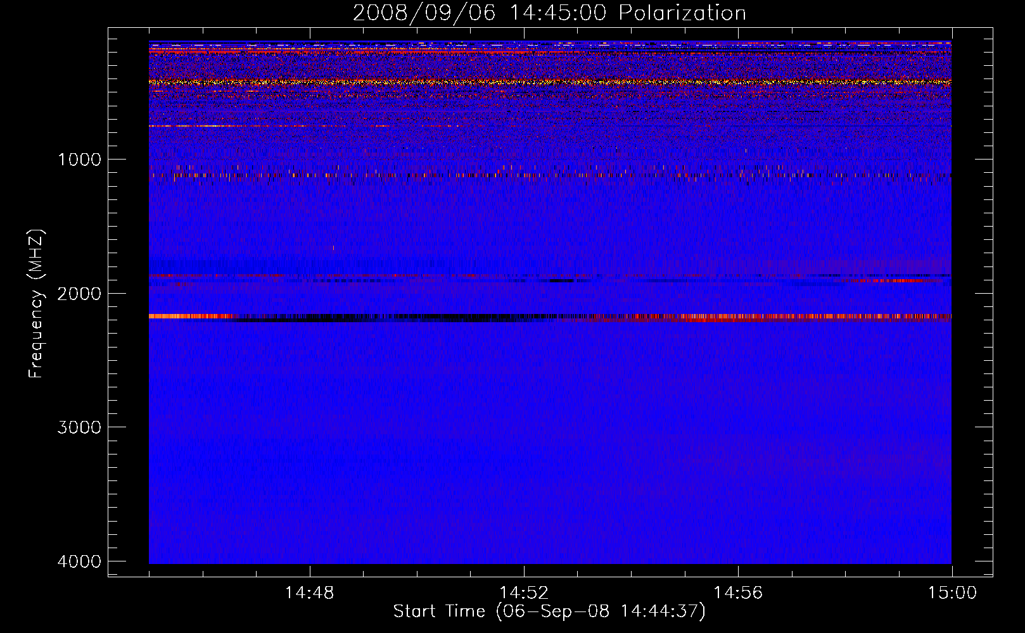Image resolution: width=1025 pixels, height=633 pixels.
Task: Click the '14:52' time tick label
Action: point(523,593)
